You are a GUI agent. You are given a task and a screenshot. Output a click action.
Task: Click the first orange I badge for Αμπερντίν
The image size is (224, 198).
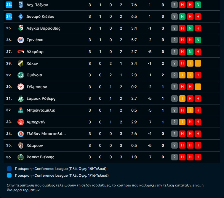[182, 122]
